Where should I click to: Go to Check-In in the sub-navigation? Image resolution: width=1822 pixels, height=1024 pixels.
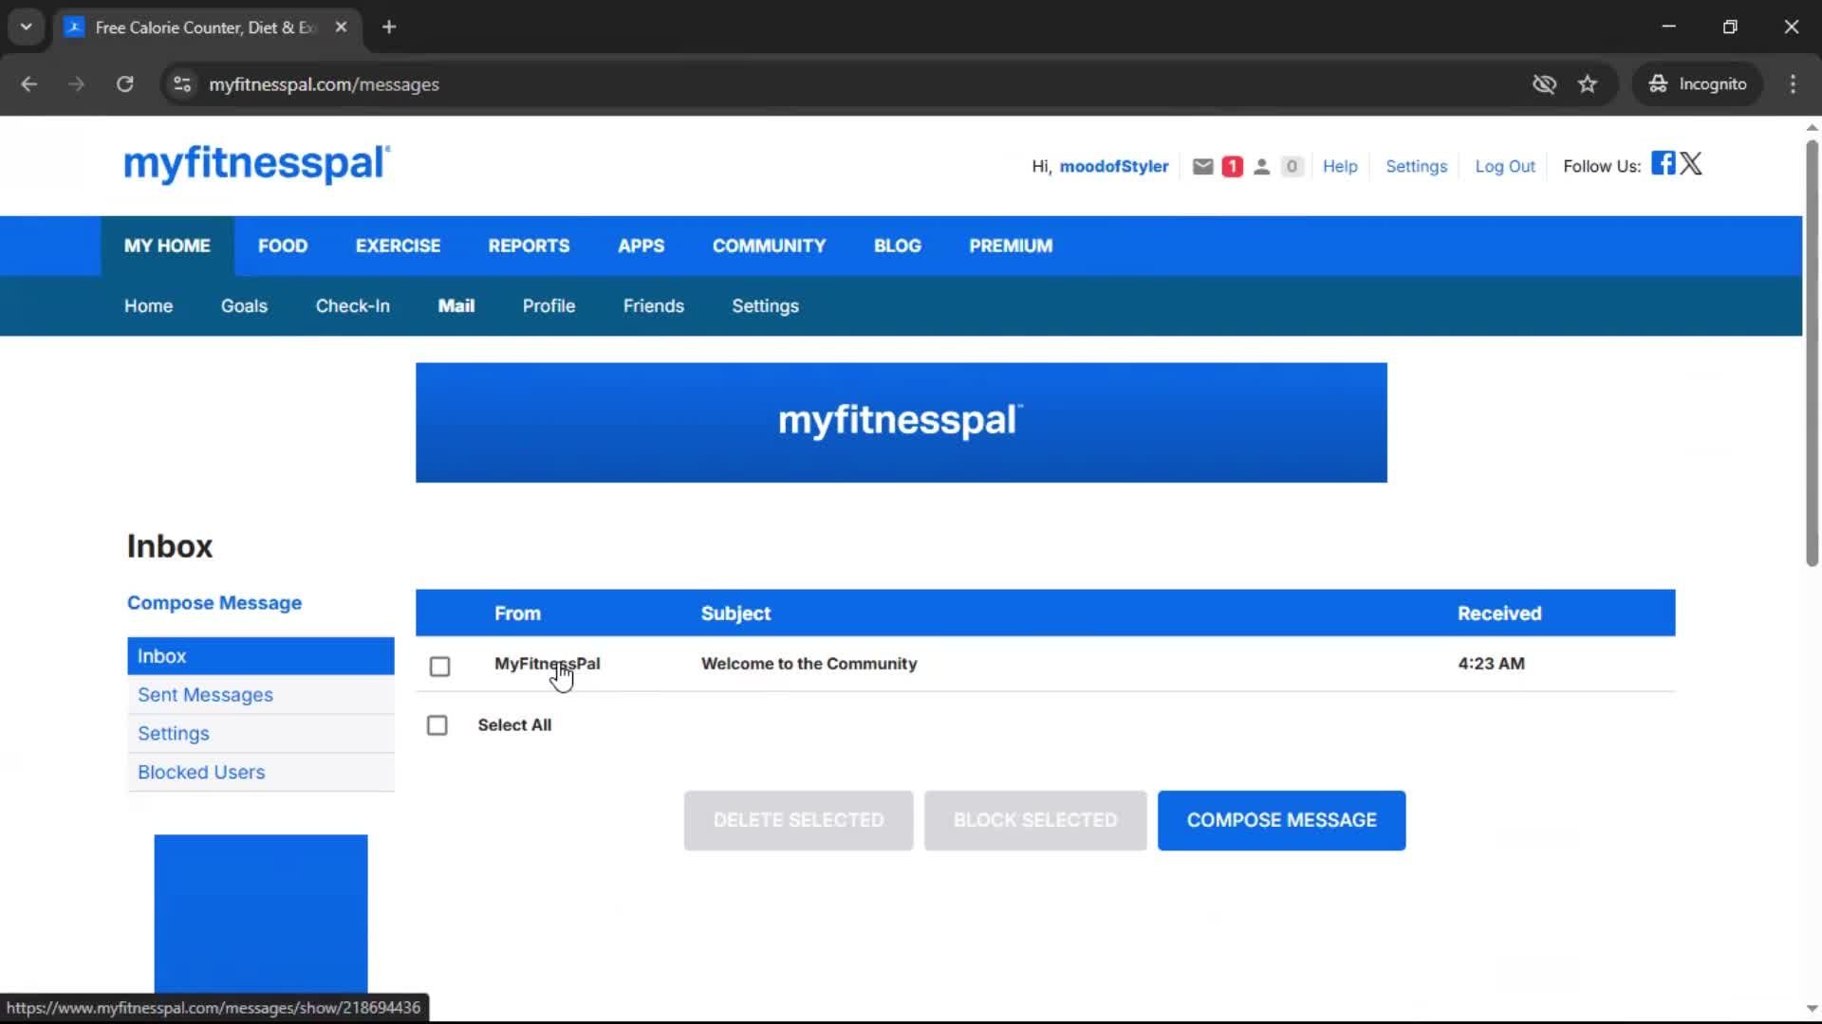coord(352,306)
